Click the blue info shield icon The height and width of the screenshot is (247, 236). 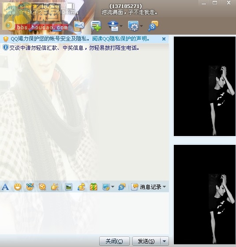pyautogui.click(x=6, y=48)
